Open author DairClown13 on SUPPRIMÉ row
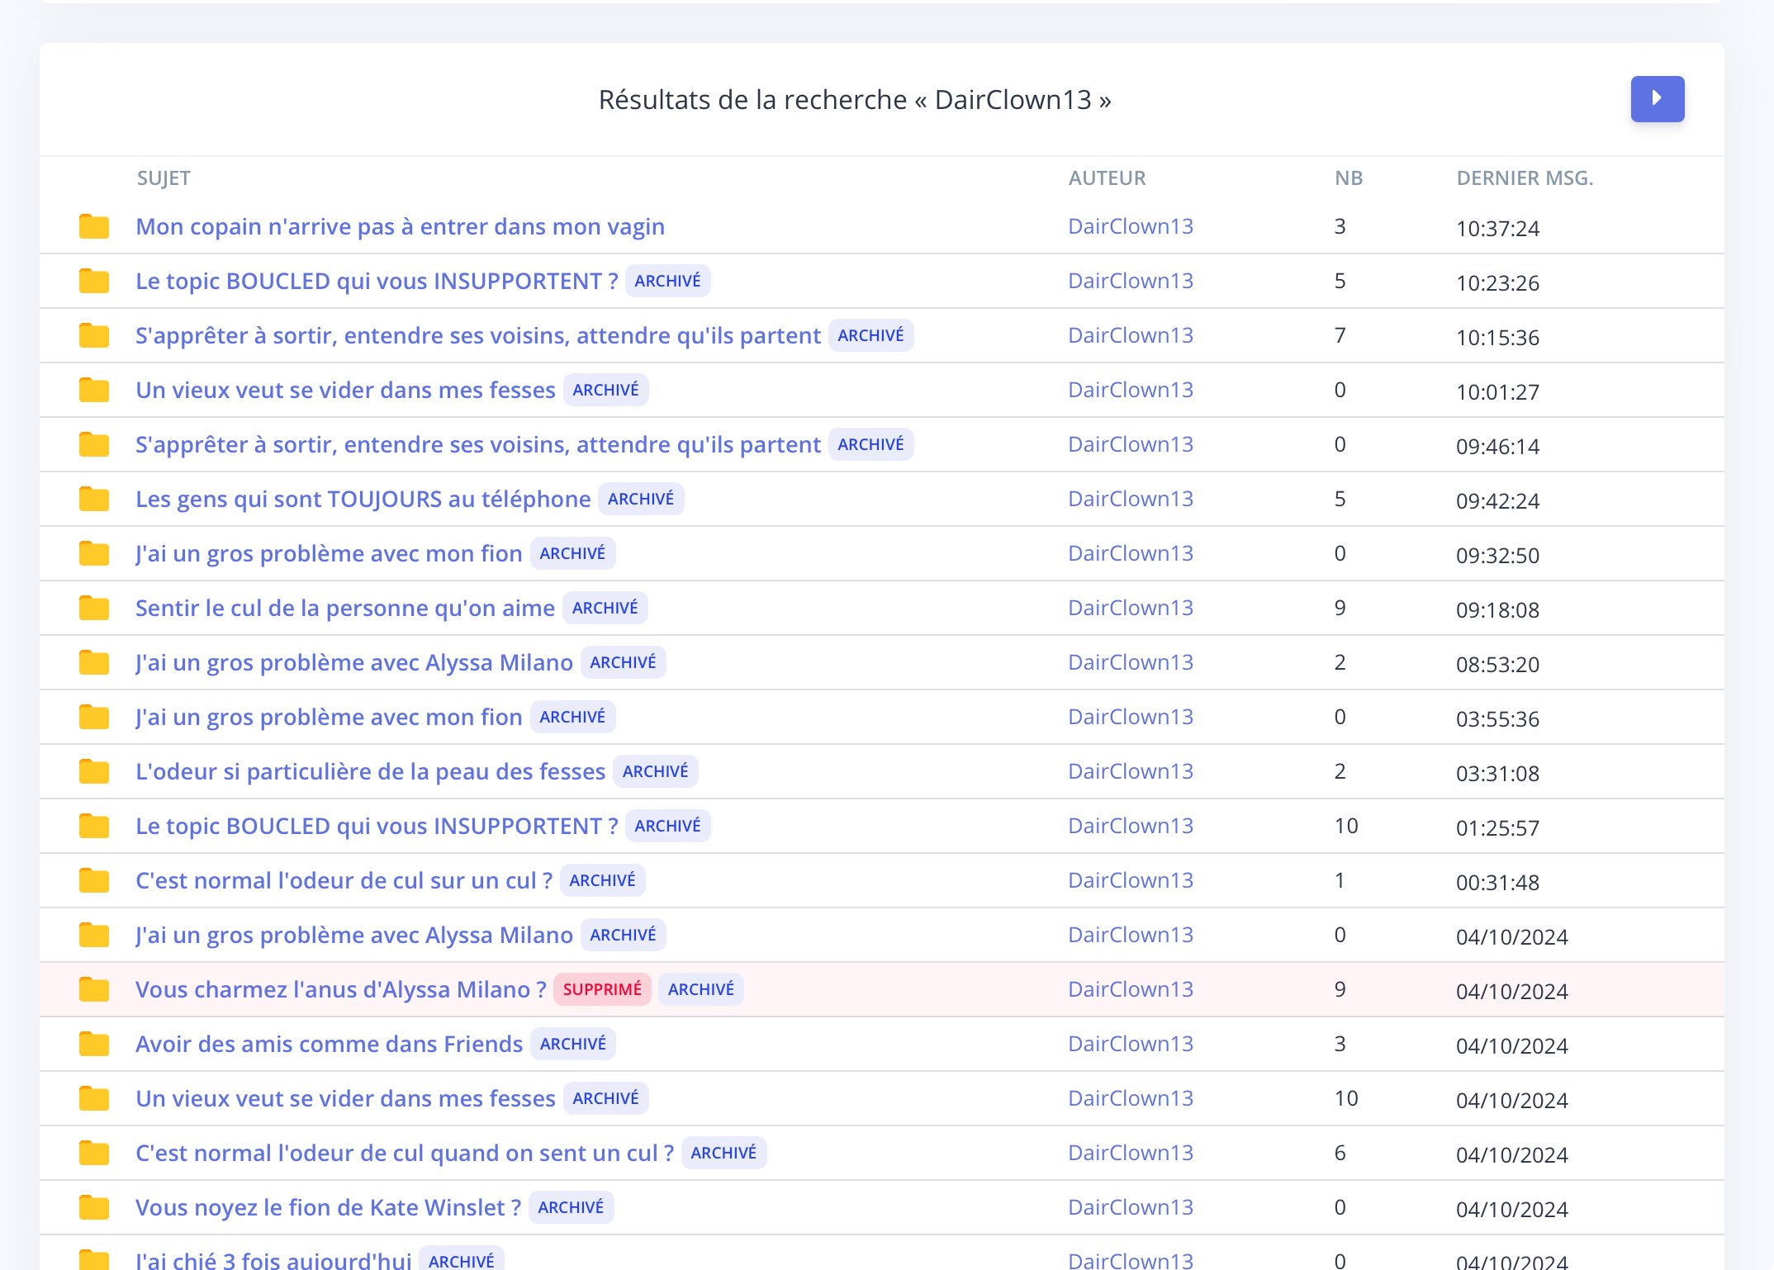This screenshot has width=1774, height=1270. click(1131, 989)
